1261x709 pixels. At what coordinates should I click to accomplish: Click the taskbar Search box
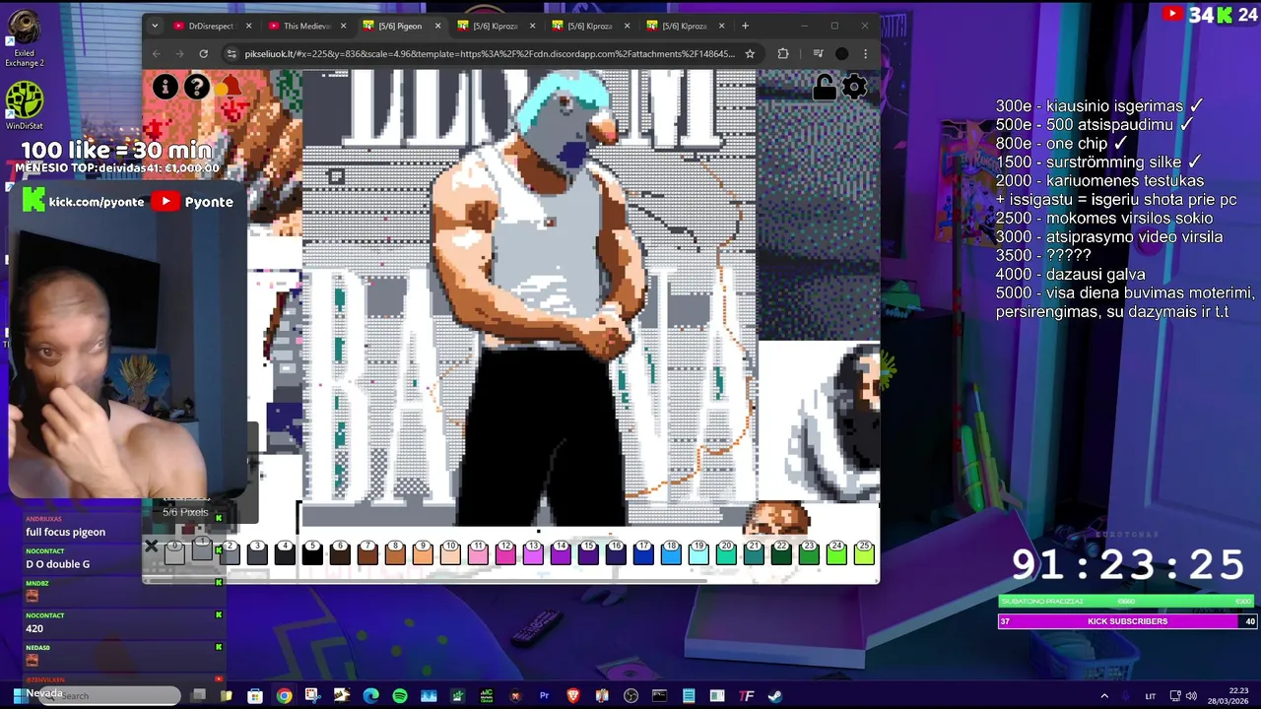coord(107,695)
